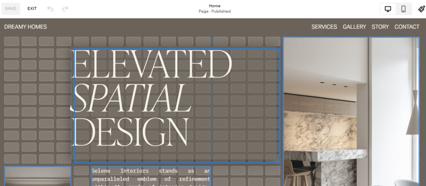This screenshot has height=186, width=426.
Task: Open the STORY navigation link
Action: tap(380, 27)
